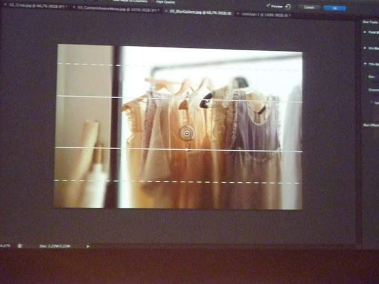This screenshot has width=379, height=284.
Task: Click the upper dashed feather line
Action: point(179,66)
